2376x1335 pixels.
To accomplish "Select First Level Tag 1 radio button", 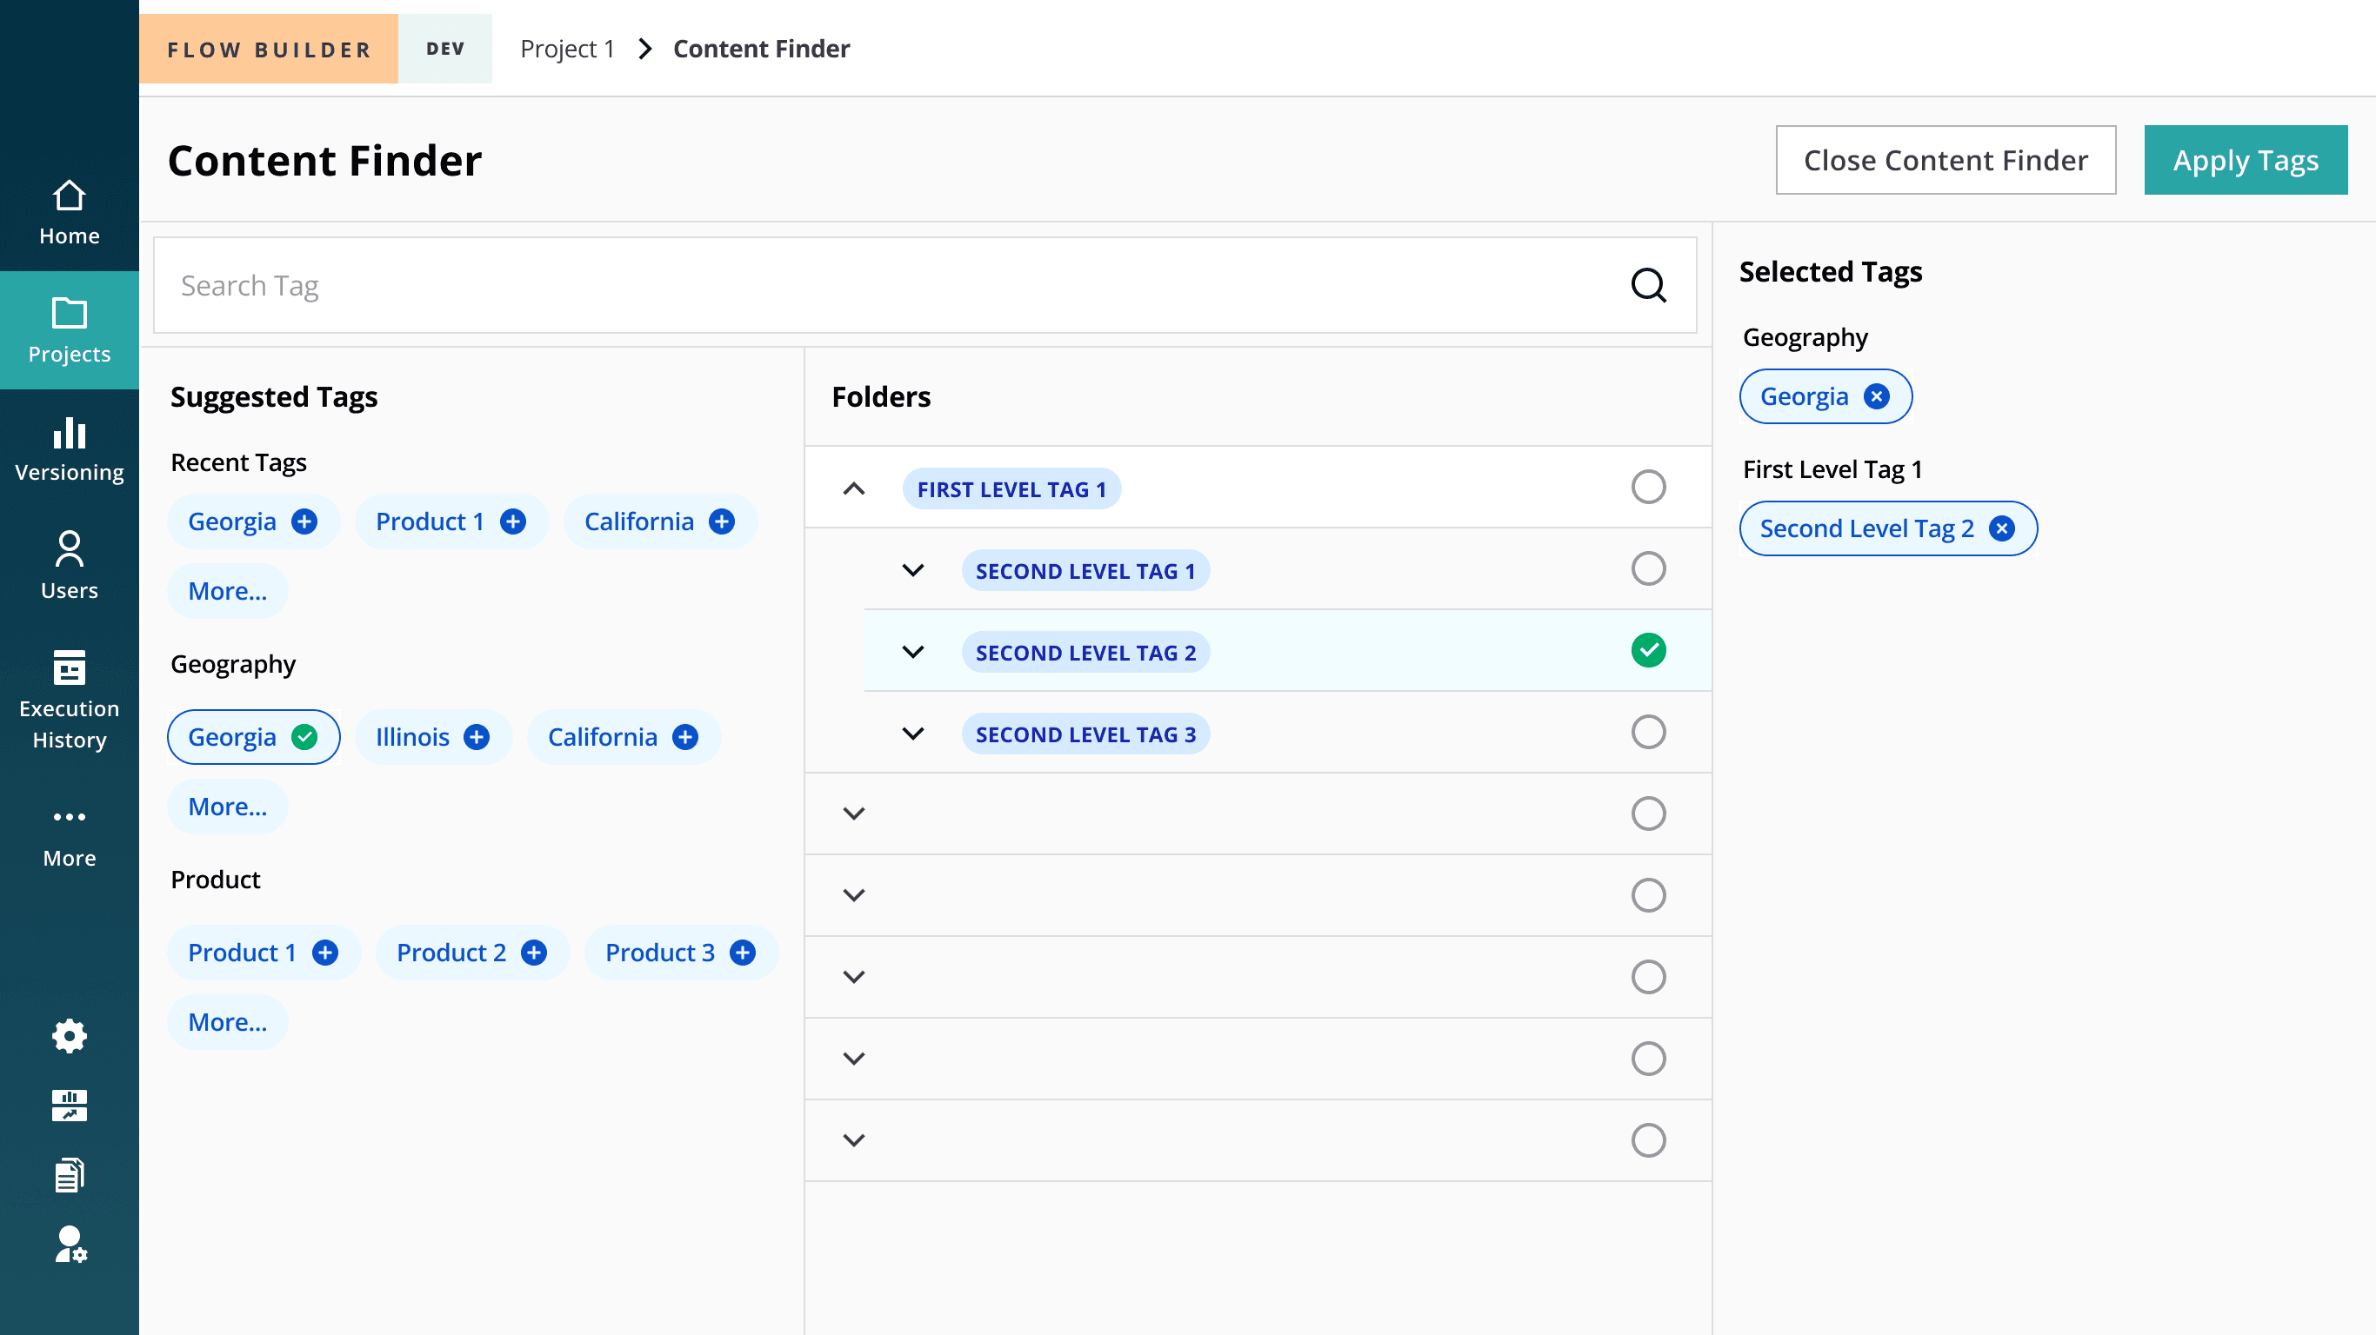I will [1647, 487].
